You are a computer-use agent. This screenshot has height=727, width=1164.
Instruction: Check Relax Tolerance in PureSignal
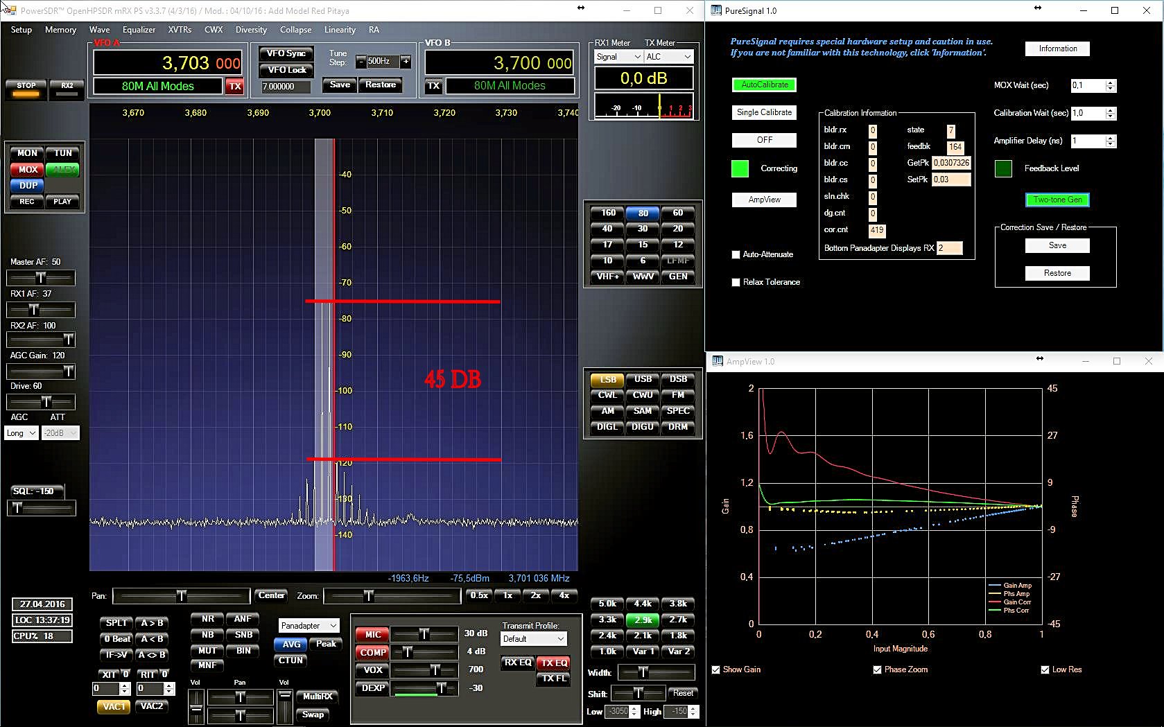pos(736,283)
